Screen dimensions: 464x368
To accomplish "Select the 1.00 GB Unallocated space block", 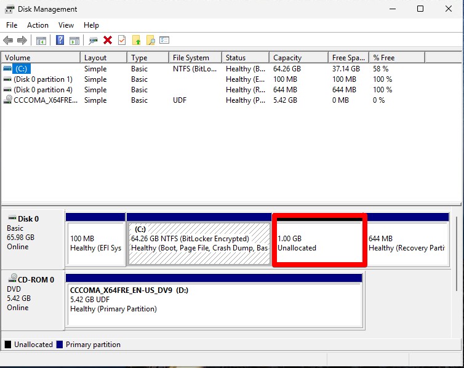I will [x=319, y=240].
